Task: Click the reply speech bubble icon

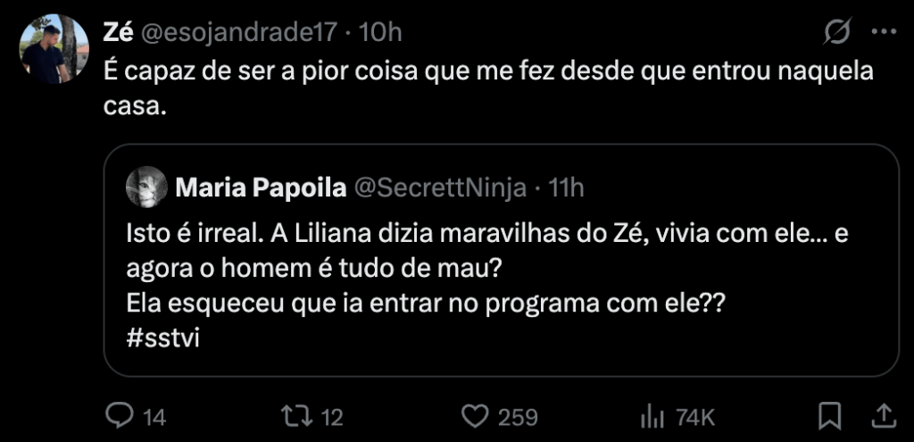Action: (x=119, y=416)
